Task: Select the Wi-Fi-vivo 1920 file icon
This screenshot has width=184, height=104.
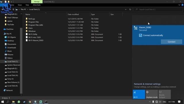Action: click(27, 37)
